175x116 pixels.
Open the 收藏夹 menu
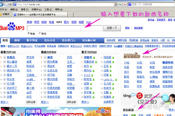point(36,10)
